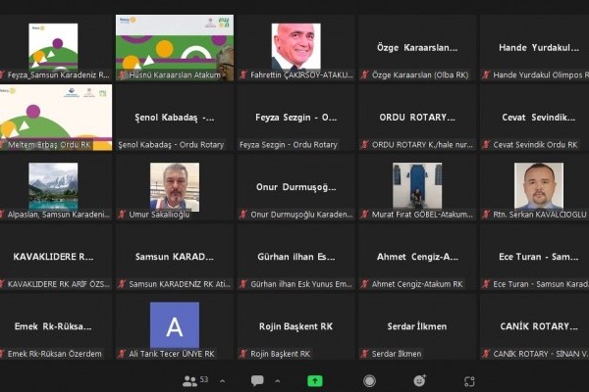Click the 'Şenol Kabadaş - Ordu Rotary' name label
The image size is (589, 392).
click(171, 145)
